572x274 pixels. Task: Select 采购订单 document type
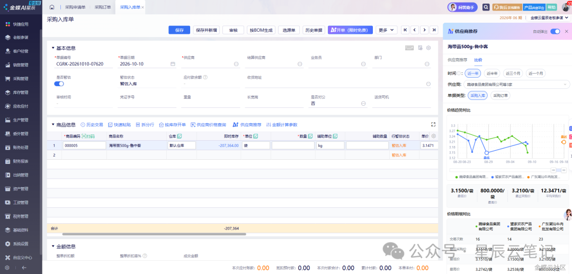click(x=500, y=95)
